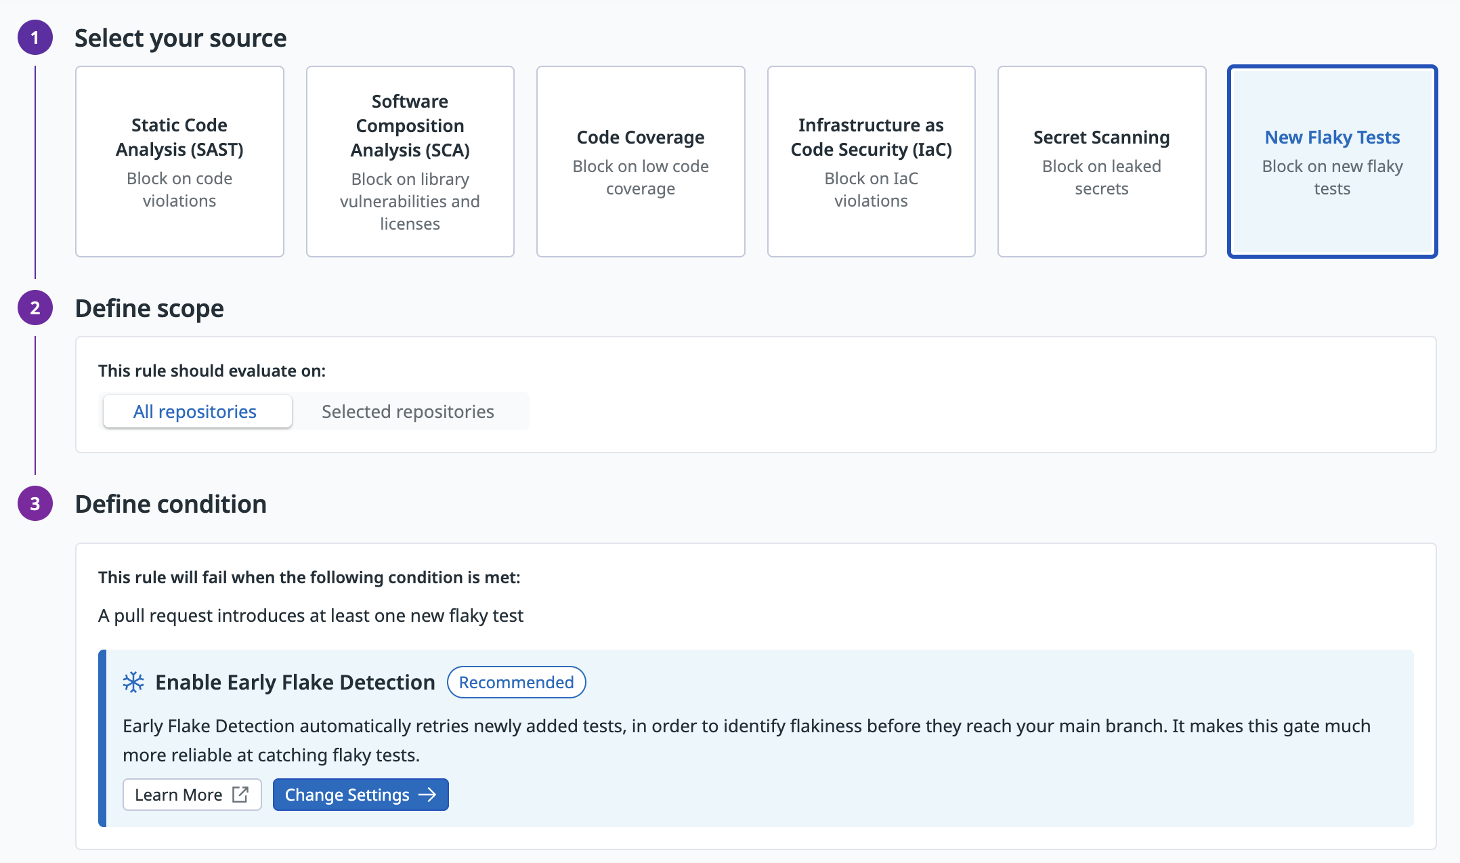The height and width of the screenshot is (863, 1460).
Task: Click the step 2 purple circle
Action: 35,308
